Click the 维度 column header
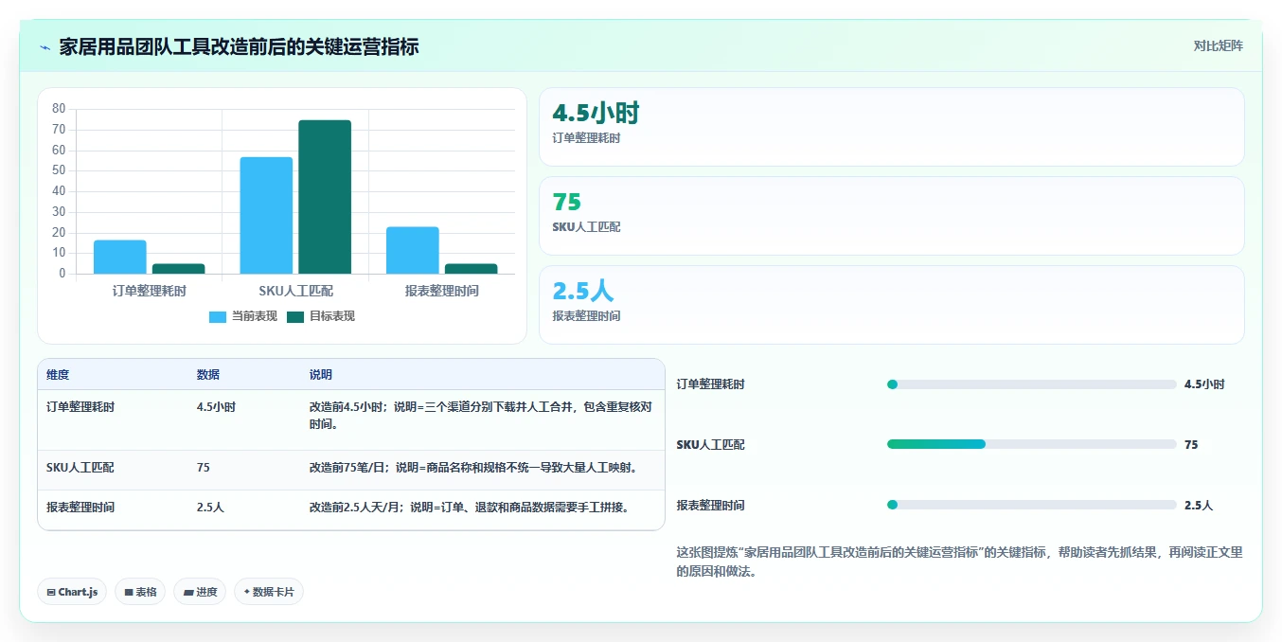 58,375
